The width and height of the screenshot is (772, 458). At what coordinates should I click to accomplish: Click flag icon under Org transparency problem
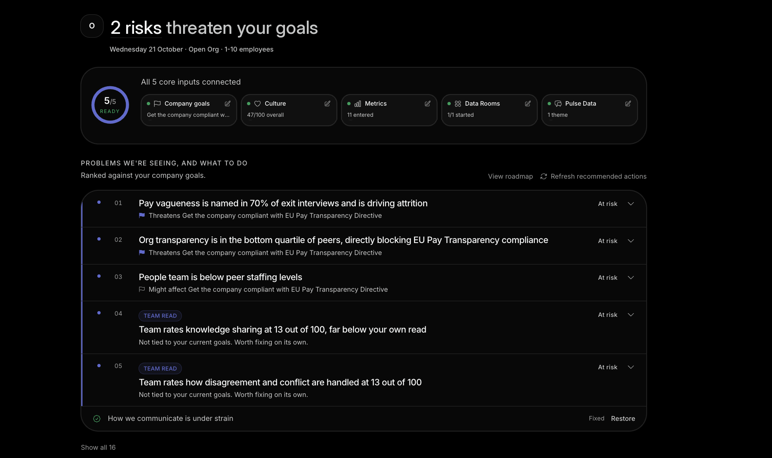(142, 253)
